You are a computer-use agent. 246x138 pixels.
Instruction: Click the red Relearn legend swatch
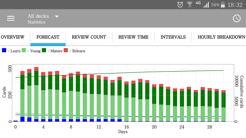[x=66, y=50]
